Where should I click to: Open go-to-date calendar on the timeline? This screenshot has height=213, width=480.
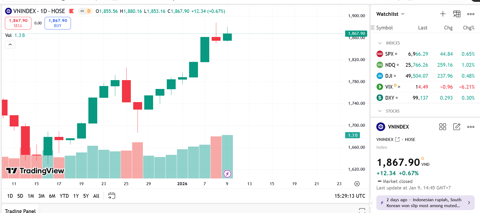pos(111,196)
